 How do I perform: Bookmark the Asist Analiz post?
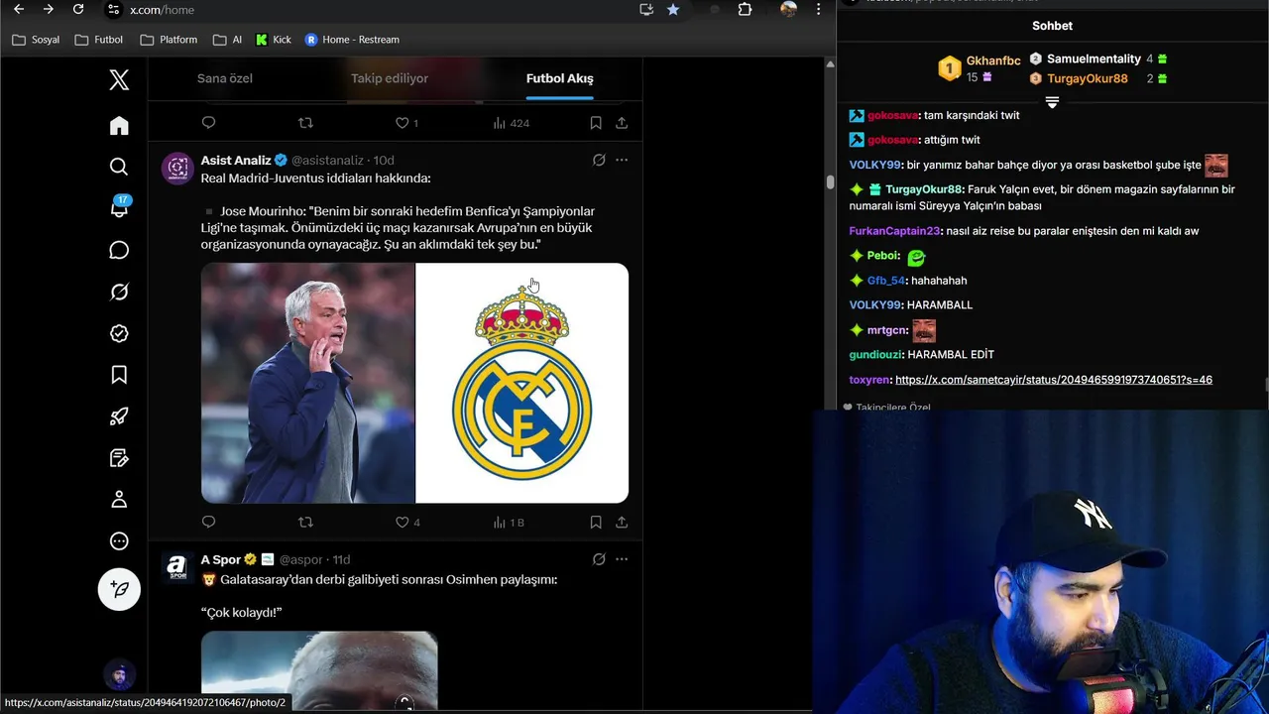click(x=596, y=522)
